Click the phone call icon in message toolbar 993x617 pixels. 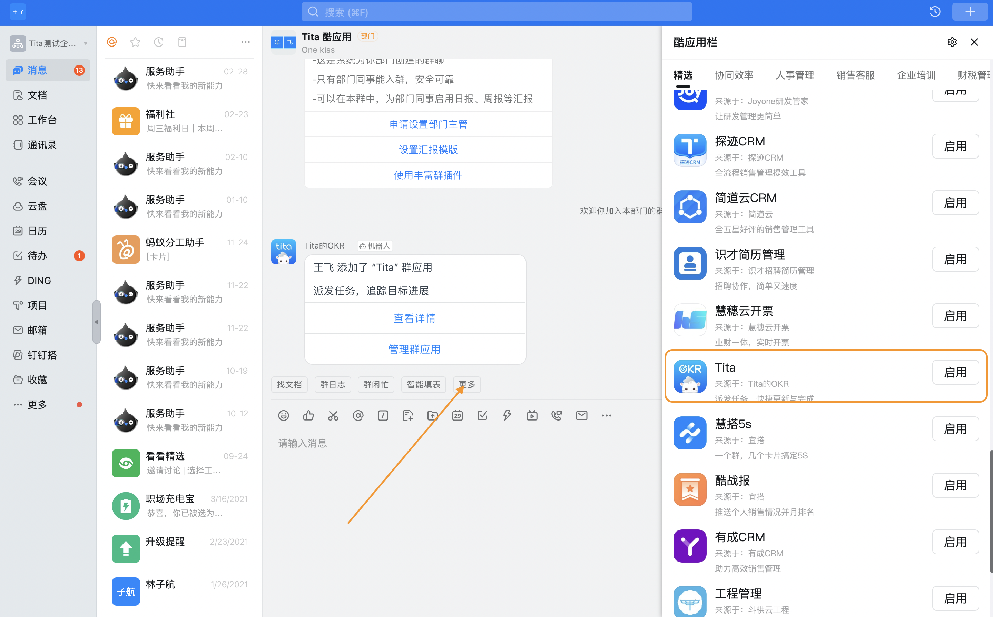[x=557, y=415]
